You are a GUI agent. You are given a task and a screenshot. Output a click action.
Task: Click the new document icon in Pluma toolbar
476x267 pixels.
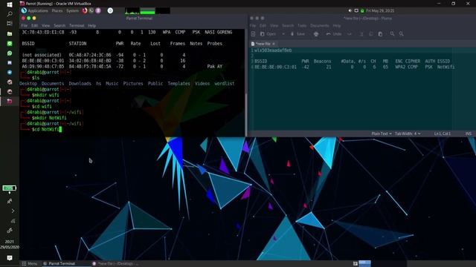[x=253, y=34]
